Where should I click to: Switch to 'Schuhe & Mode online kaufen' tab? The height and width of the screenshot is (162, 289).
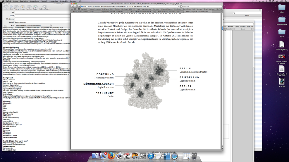click(x=141, y=12)
